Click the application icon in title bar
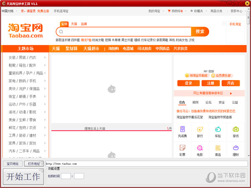 tap(4, 3)
